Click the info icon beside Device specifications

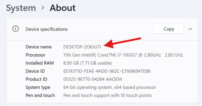15,29
